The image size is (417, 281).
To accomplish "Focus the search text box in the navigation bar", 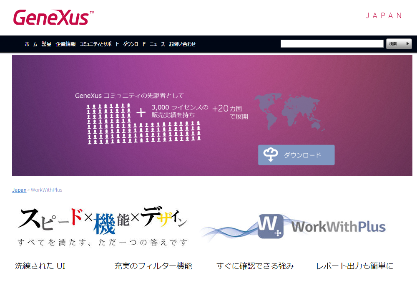I will click(332, 44).
